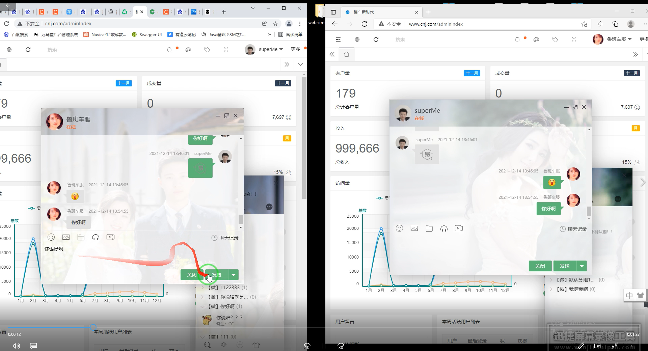Image resolution: width=648 pixels, height=351 pixels.
Task: Open emoji picker in superMe chat
Action: (399, 228)
